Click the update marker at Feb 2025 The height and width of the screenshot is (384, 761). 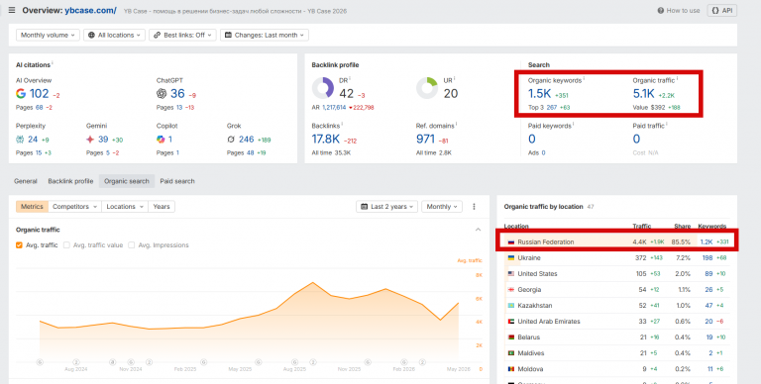(x=204, y=361)
